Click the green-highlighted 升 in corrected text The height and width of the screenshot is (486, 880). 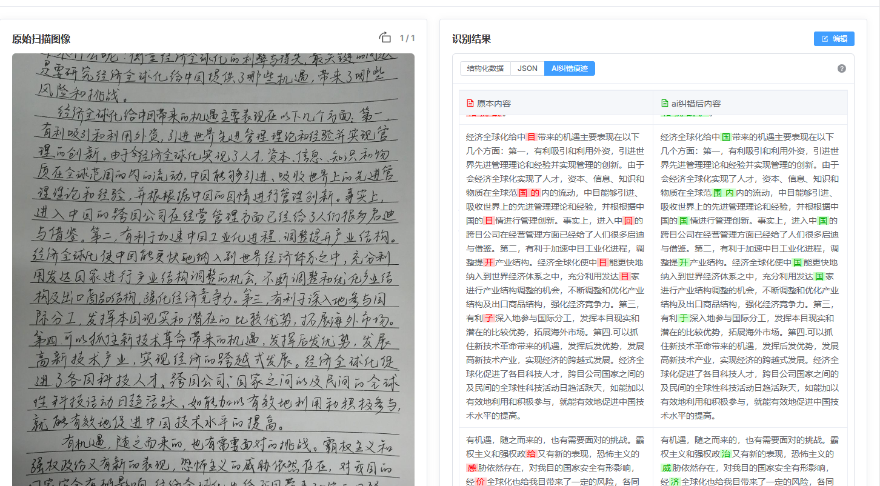tap(685, 262)
